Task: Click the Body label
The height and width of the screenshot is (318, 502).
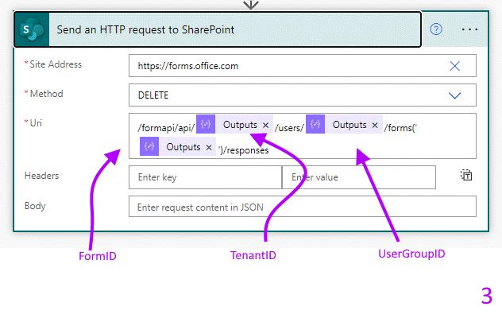Action: pos(35,206)
